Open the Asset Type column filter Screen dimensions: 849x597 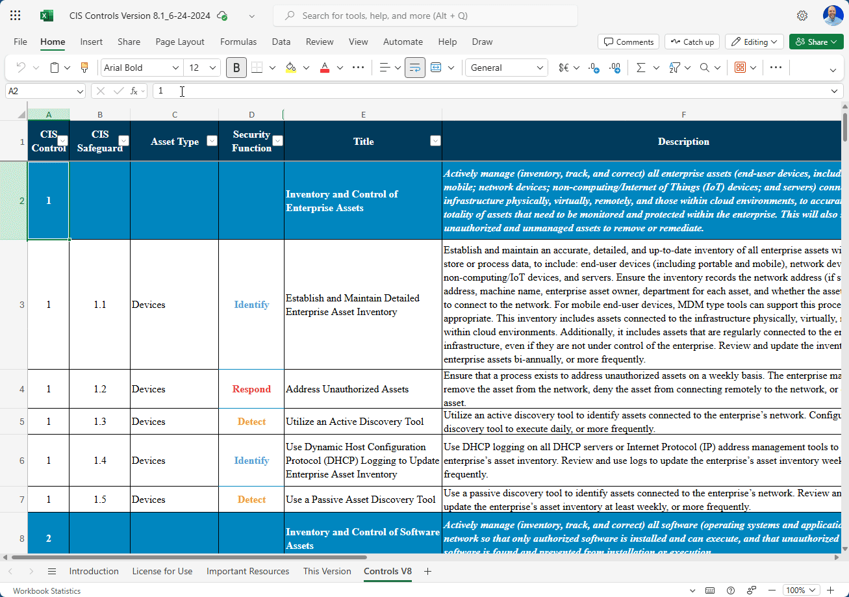click(x=212, y=140)
